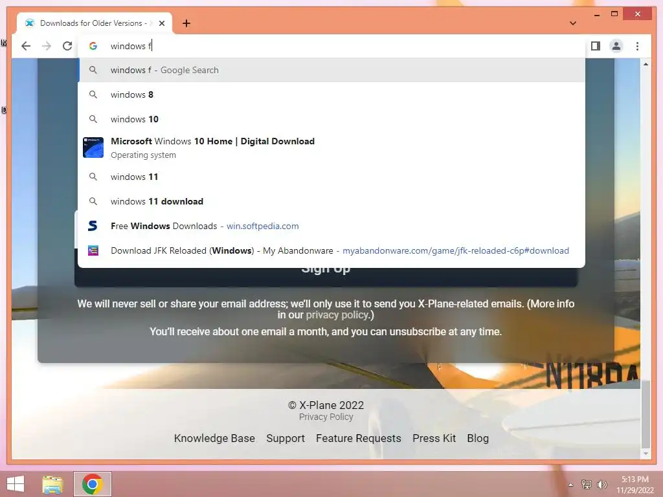Click the magnifier icon beside 'windows 11 download'
This screenshot has width=663, height=497.
93,201
